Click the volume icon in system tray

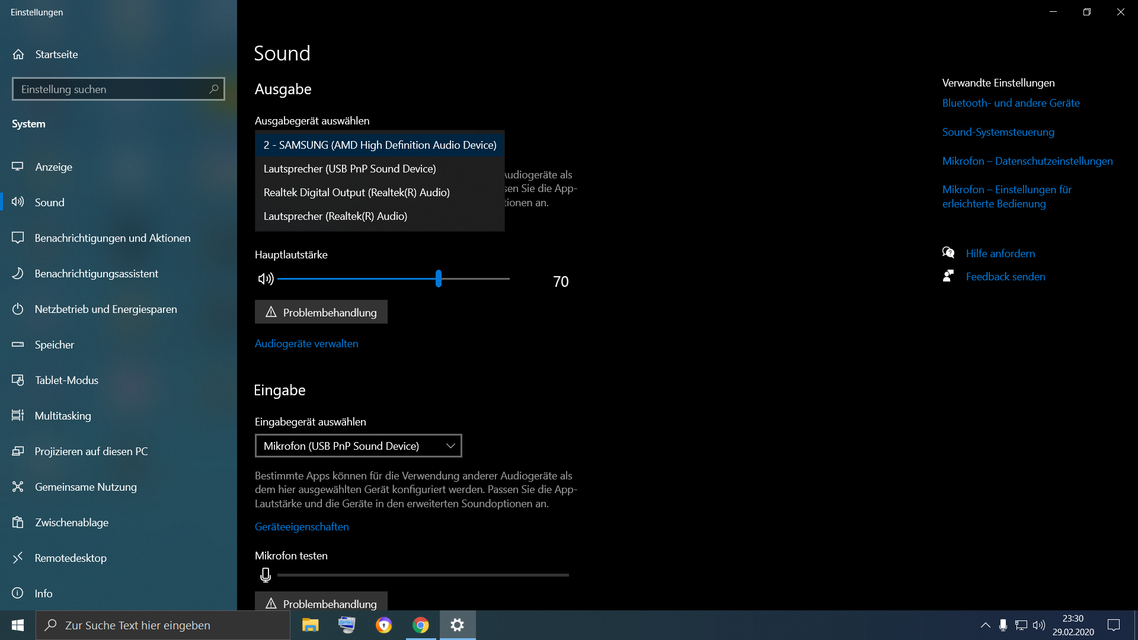1038,625
